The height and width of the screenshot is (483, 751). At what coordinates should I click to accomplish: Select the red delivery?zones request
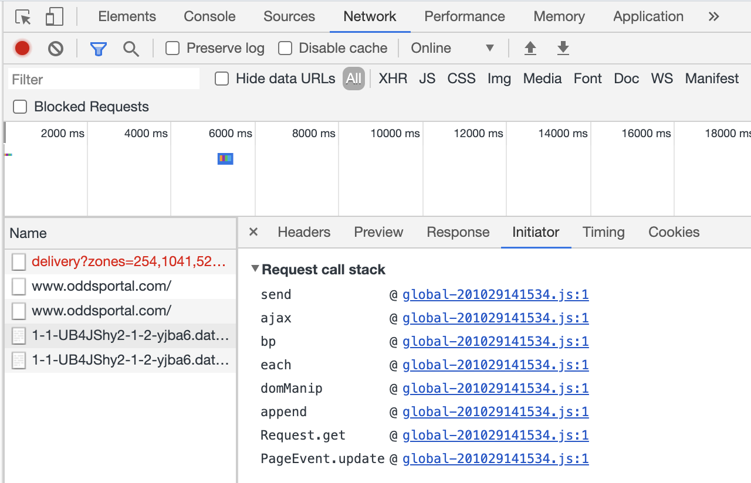click(120, 262)
